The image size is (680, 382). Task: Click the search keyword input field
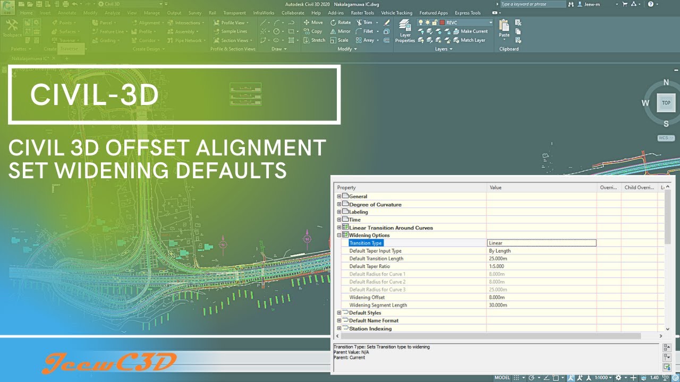coord(533,4)
